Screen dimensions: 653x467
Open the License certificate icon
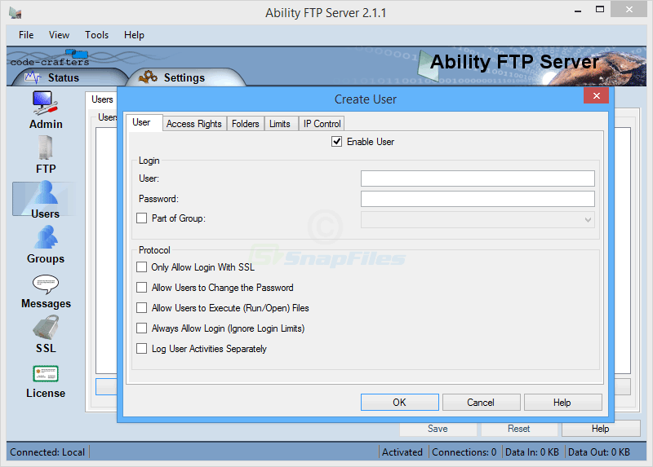(x=46, y=373)
